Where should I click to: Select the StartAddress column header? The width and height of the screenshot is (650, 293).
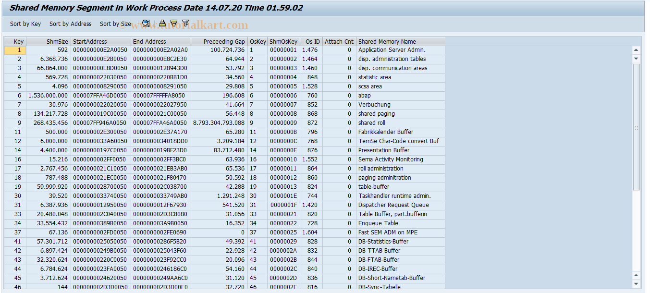pos(101,41)
